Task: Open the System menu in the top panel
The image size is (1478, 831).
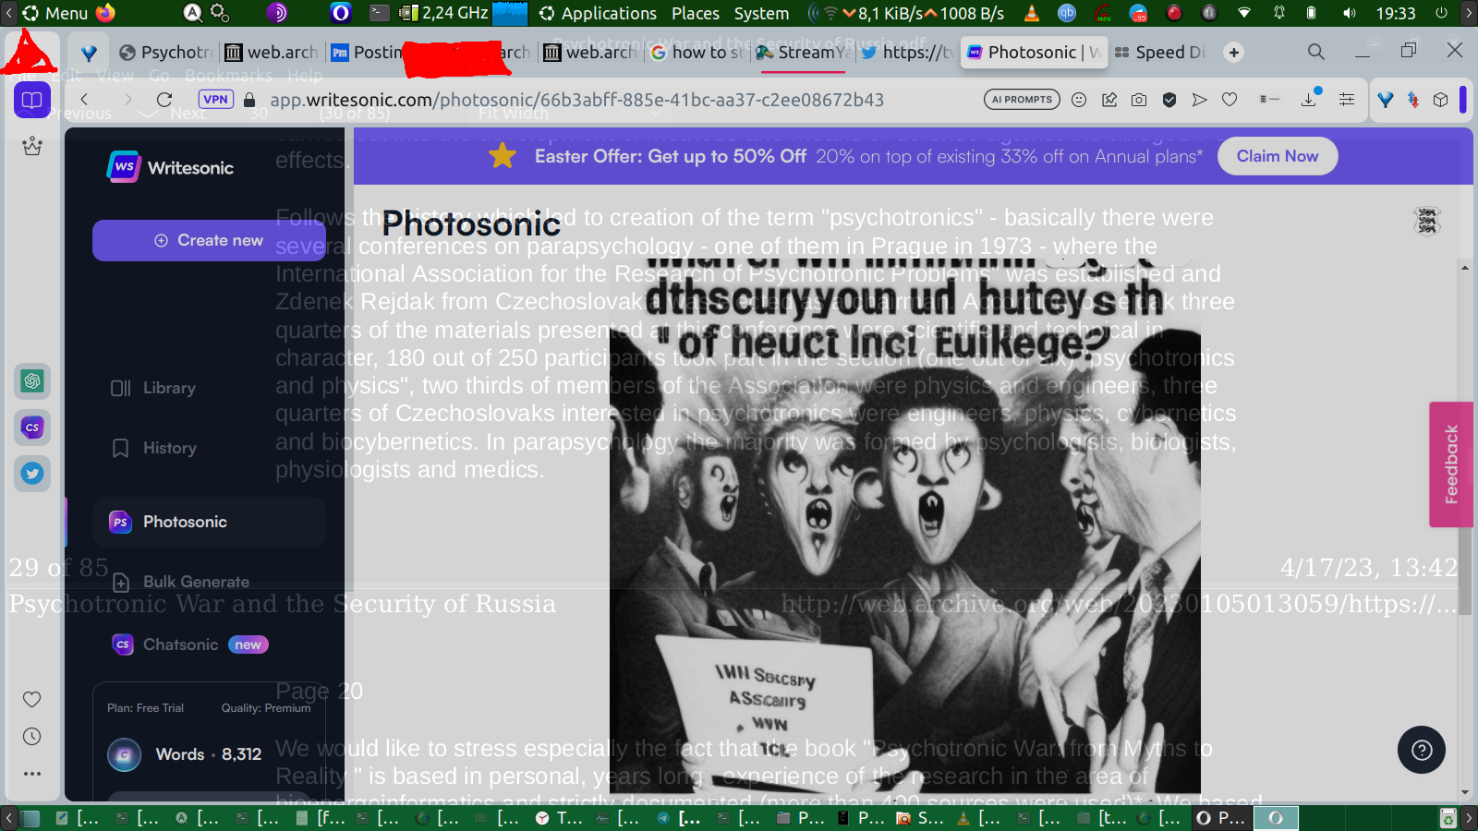Action: (761, 13)
